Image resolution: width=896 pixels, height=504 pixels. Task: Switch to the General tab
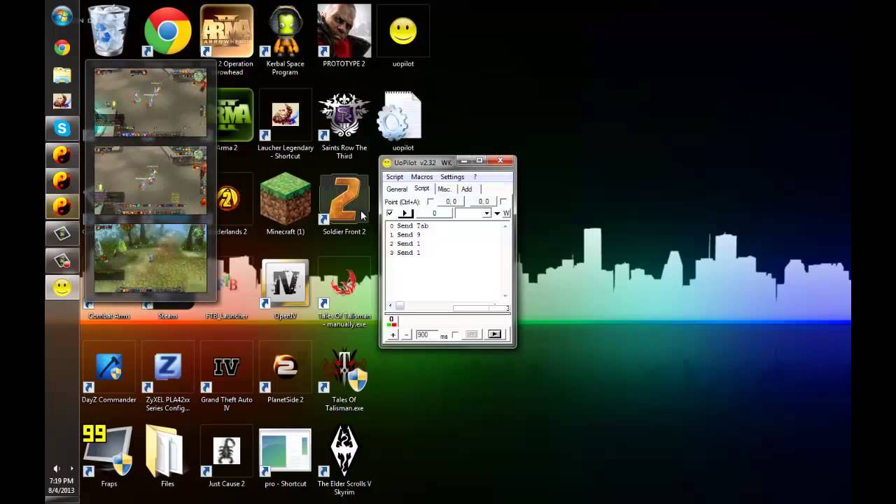point(397,189)
